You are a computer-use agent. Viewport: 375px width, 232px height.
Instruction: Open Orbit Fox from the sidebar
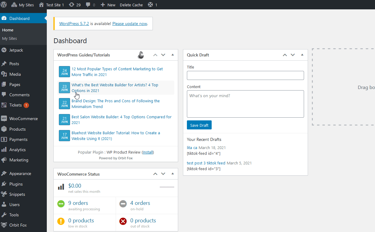pos(23,225)
